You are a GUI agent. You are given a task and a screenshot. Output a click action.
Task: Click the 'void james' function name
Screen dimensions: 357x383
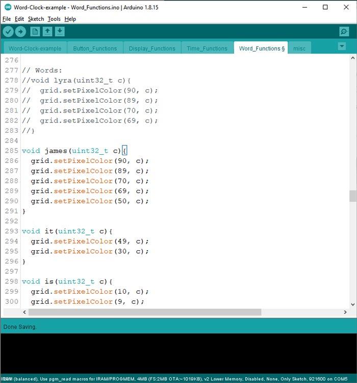(x=56, y=151)
